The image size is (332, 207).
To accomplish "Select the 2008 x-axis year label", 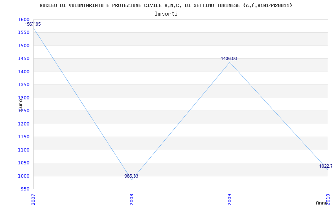I will click(x=132, y=199).
